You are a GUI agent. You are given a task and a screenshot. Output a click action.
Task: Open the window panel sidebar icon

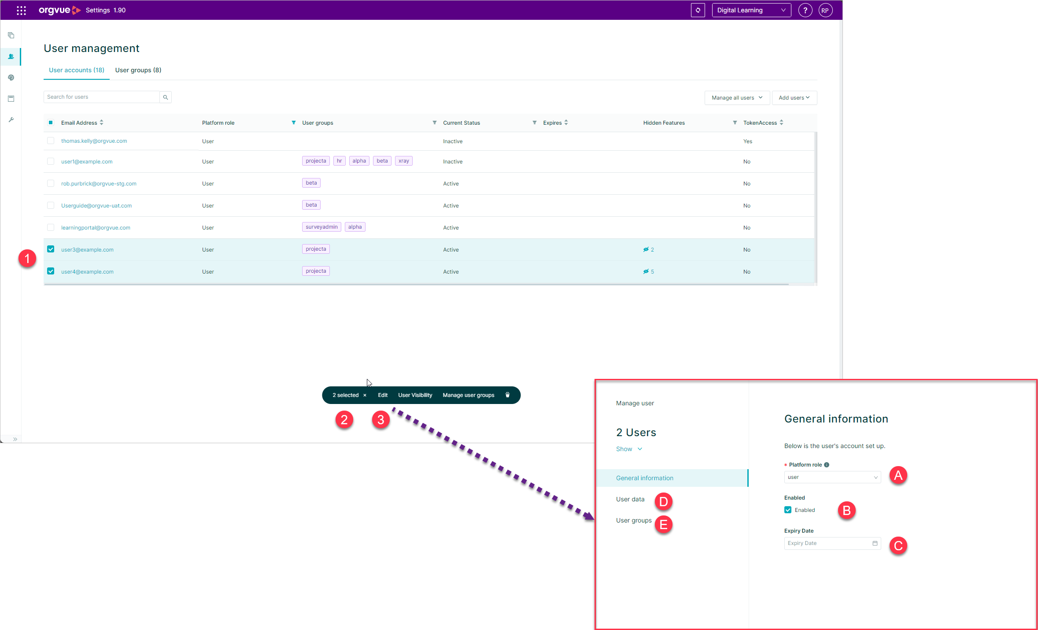tap(11, 99)
